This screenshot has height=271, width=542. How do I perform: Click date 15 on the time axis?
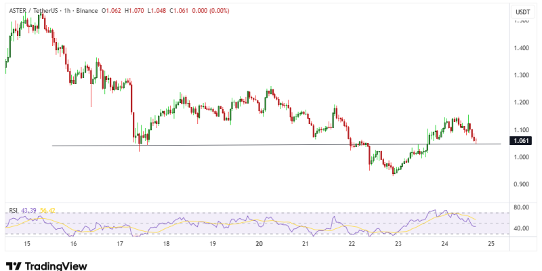click(27, 243)
